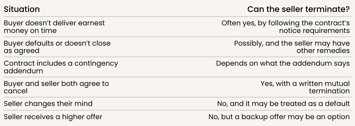
Task: Click 'Possibly, and the seller may have other remedies'
Action: (x=292, y=47)
